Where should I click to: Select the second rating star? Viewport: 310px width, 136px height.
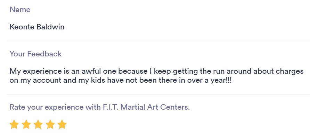[26, 124]
